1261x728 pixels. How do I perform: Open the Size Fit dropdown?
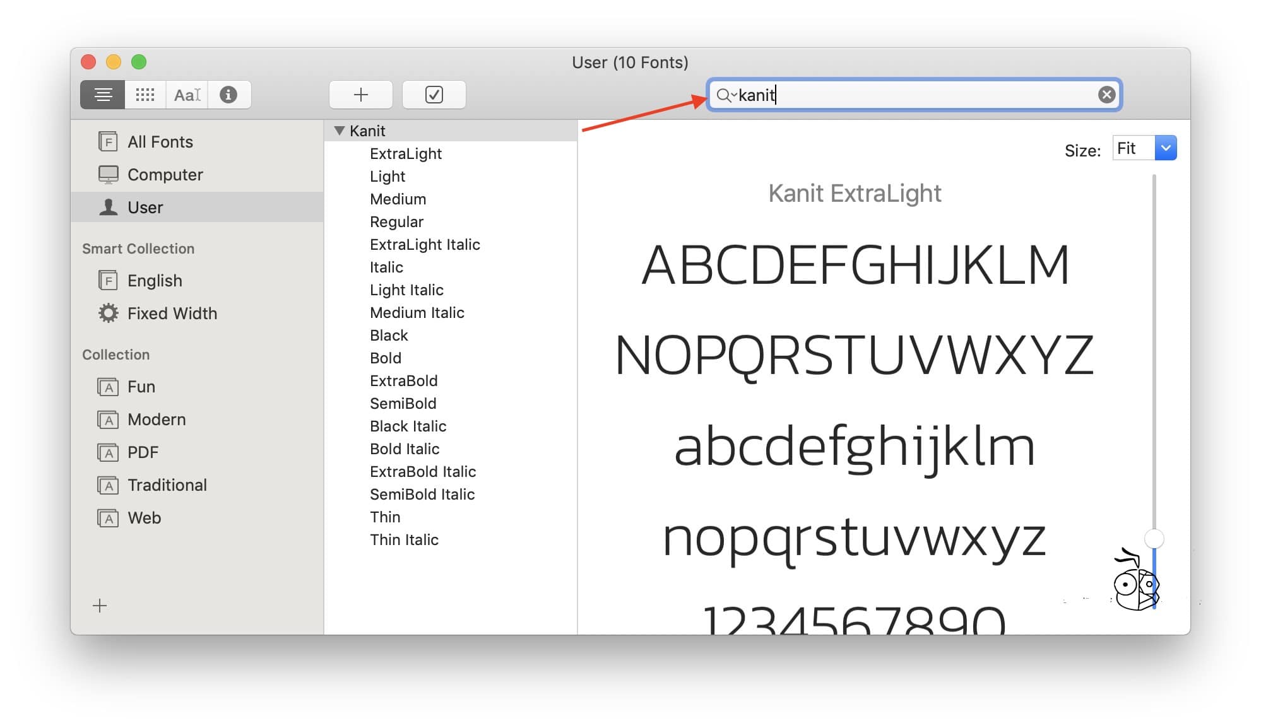tap(1165, 148)
